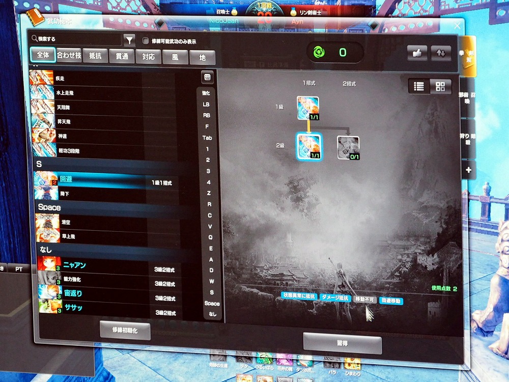Open the 狩り 暗殺 side tab
Viewport: 509px width, 382px height.
468,139
